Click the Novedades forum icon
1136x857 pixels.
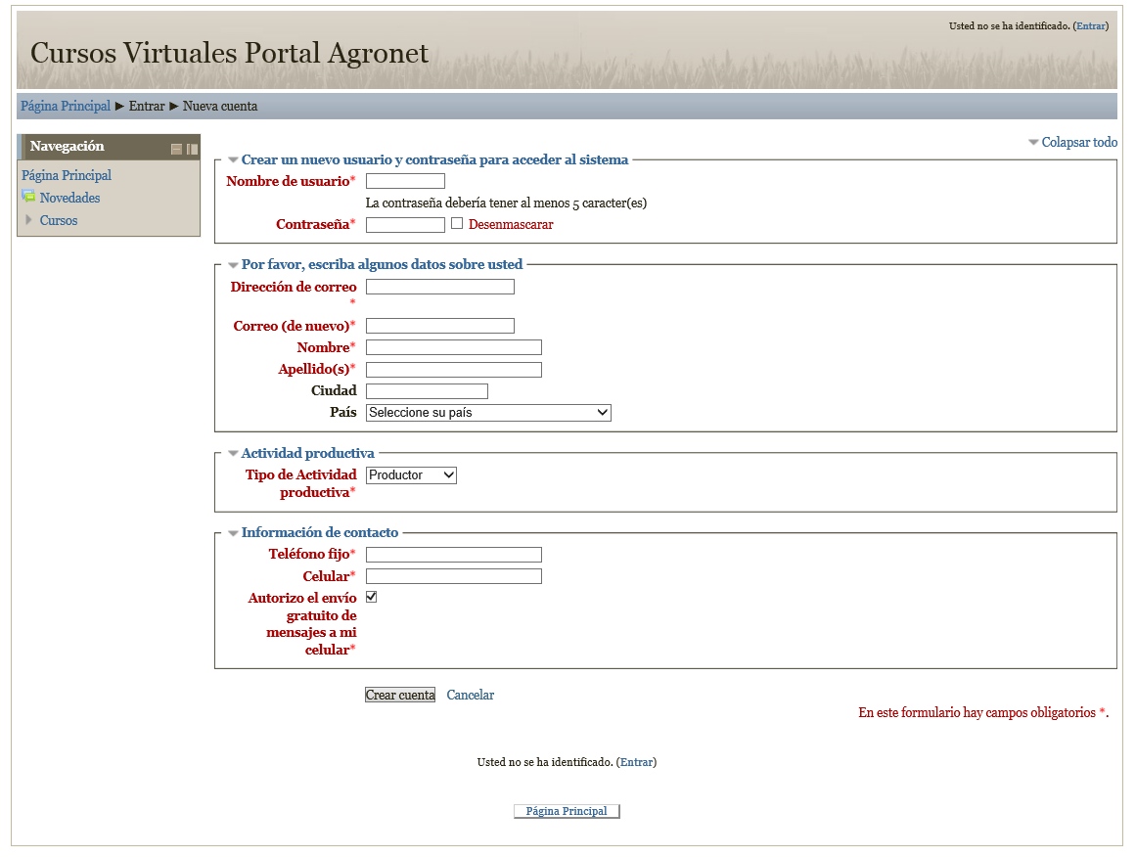(28, 198)
